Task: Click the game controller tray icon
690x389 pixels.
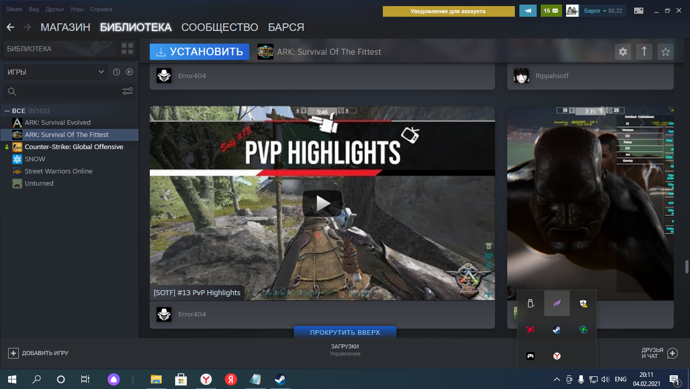Action: (x=531, y=356)
